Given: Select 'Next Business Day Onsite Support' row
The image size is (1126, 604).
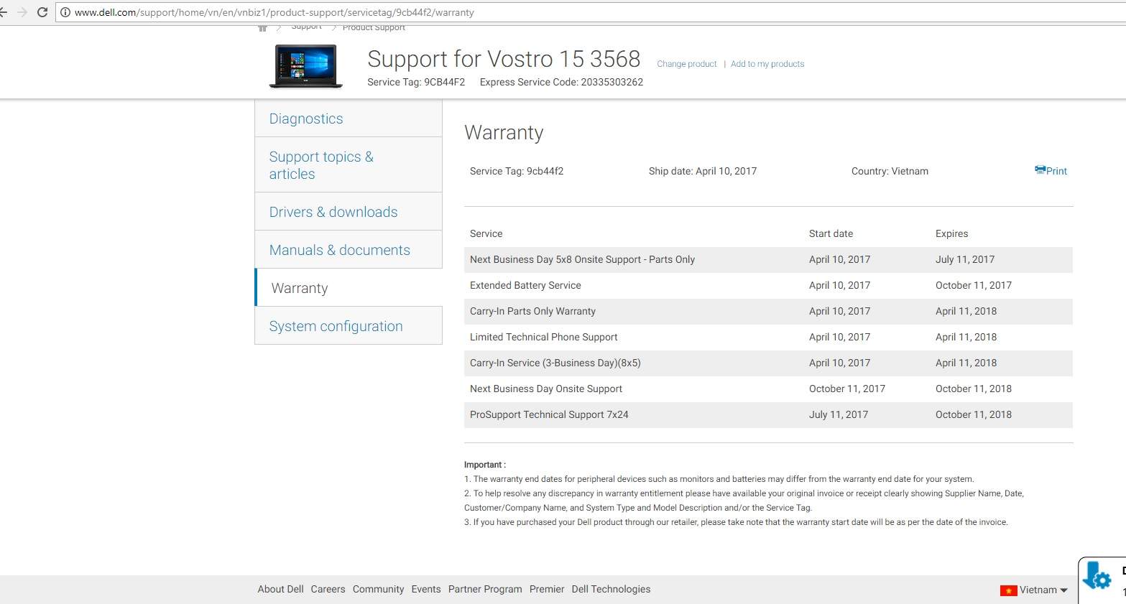Looking at the screenshot, I should [768, 389].
